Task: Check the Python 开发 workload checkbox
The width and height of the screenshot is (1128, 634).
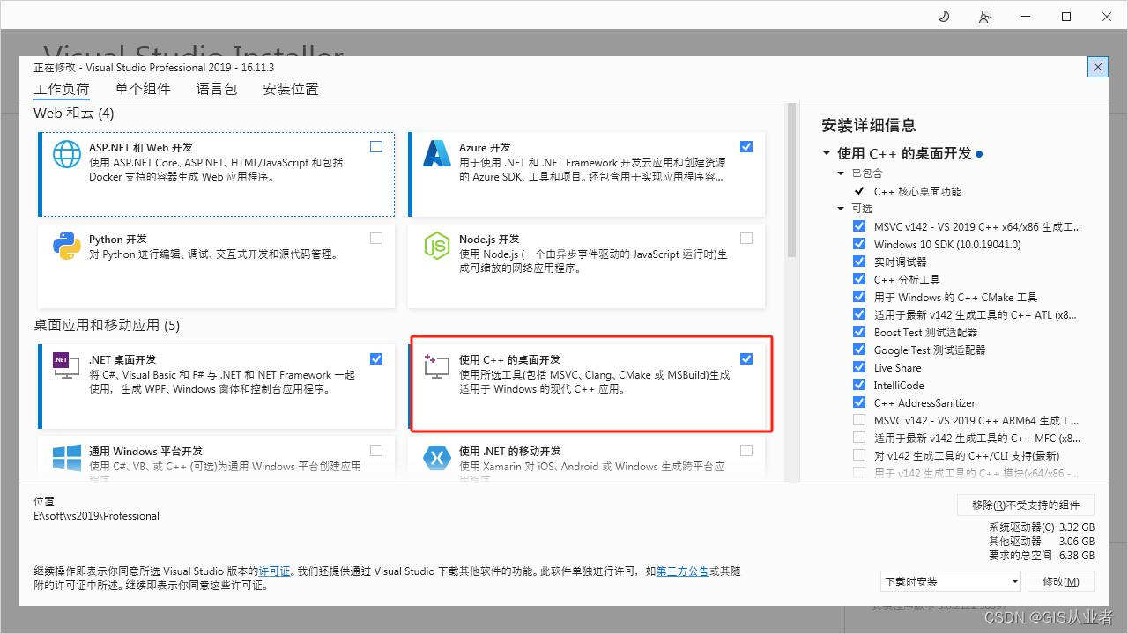Action: pyautogui.click(x=376, y=238)
